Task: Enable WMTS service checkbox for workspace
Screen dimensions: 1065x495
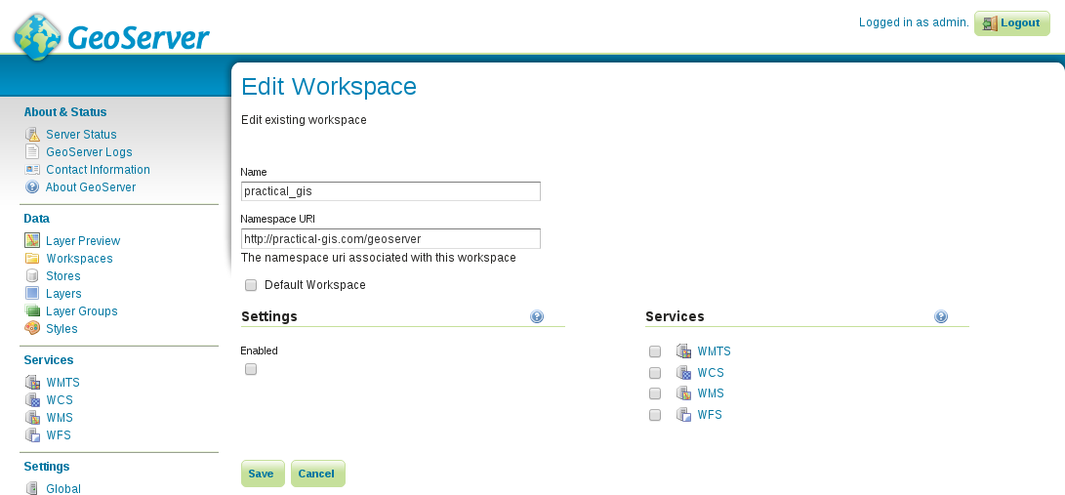Action: pyautogui.click(x=655, y=351)
